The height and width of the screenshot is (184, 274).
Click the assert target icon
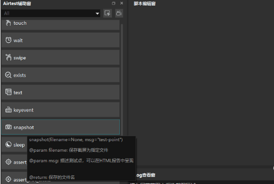9,162
